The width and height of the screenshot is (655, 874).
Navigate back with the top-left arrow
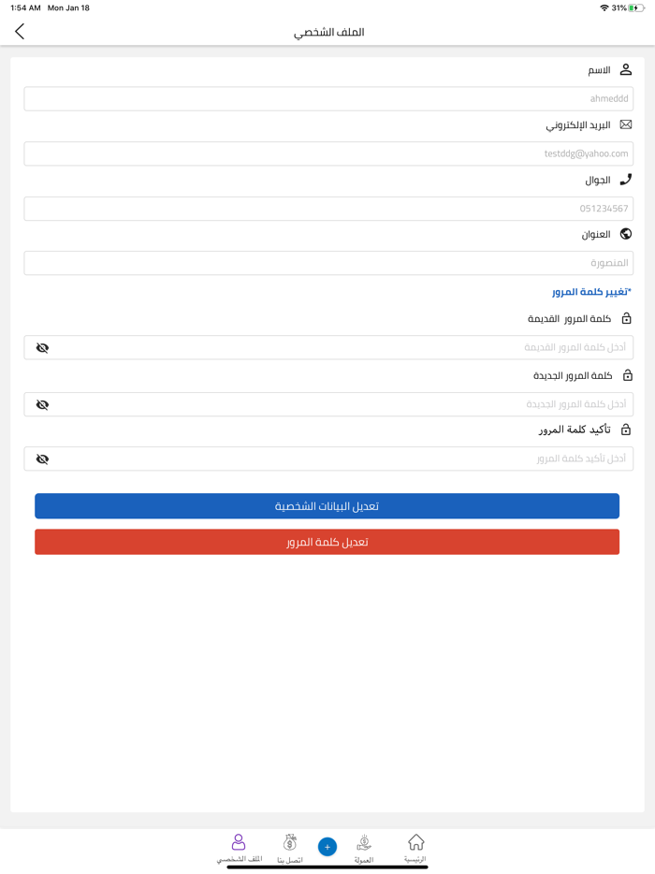click(20, 31)
